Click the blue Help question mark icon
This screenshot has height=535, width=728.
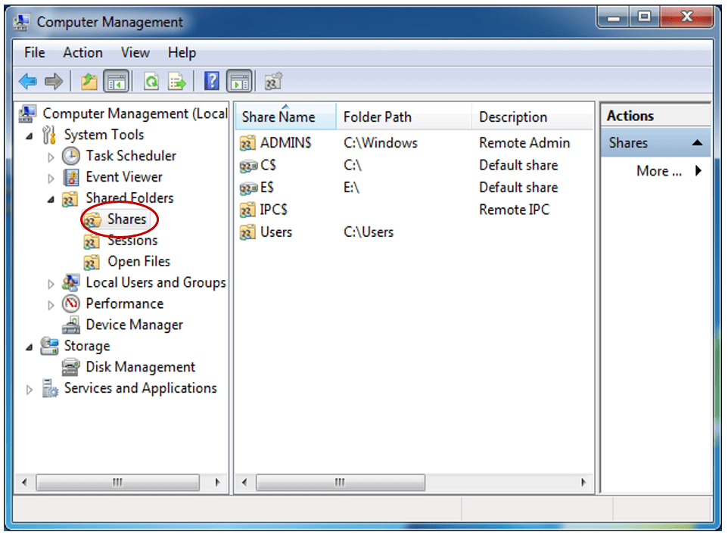[x=212, y=81]
